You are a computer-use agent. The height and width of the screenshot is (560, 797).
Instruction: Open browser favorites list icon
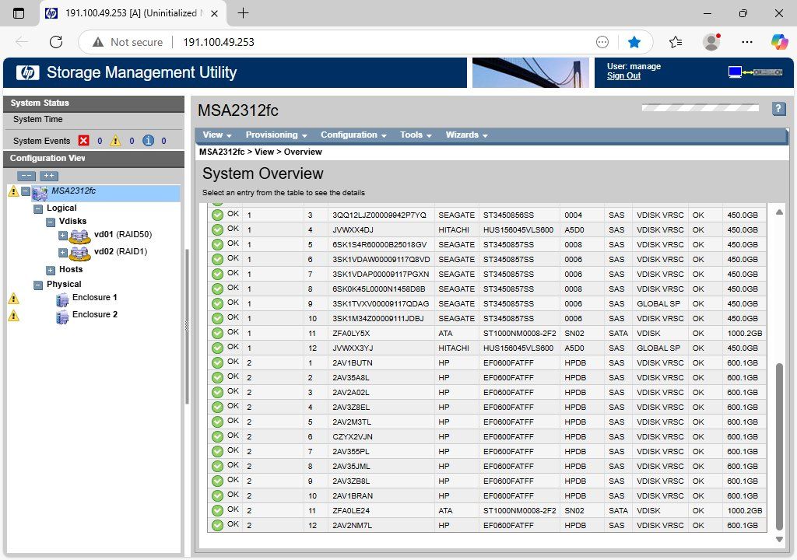[x=676, y=42]
